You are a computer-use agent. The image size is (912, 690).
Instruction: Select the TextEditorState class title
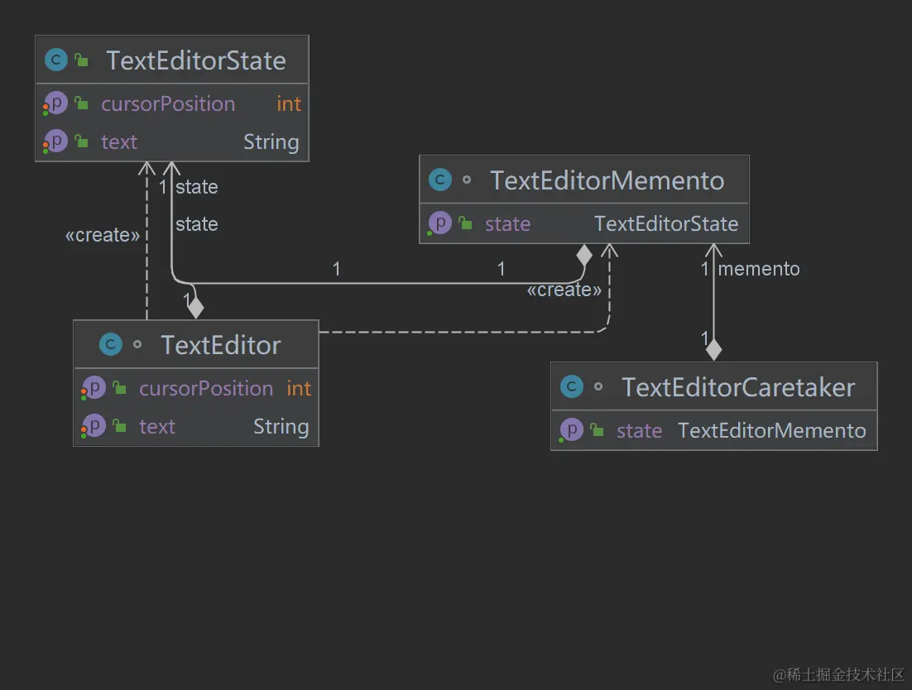[x=196, y=60]
